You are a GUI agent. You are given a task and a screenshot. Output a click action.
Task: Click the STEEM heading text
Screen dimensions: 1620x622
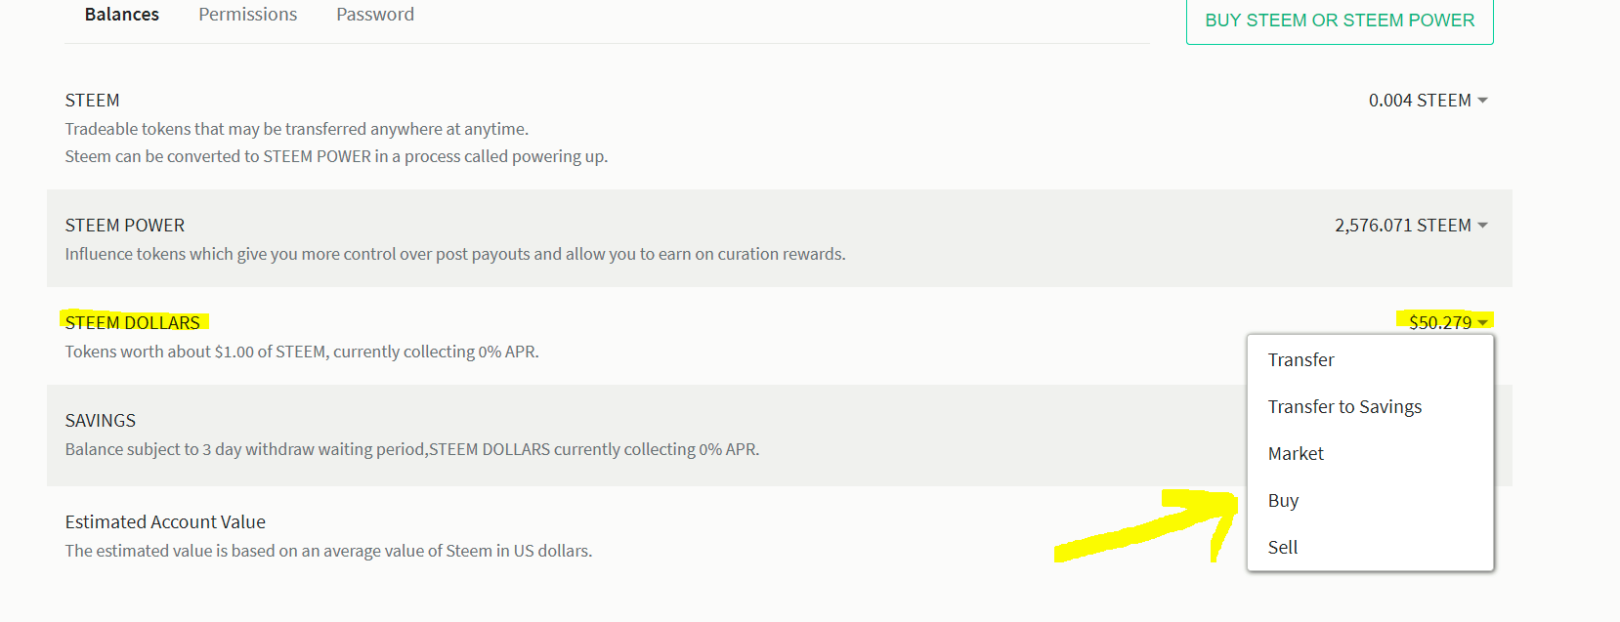pyautogui.click(x=92, y=101)
